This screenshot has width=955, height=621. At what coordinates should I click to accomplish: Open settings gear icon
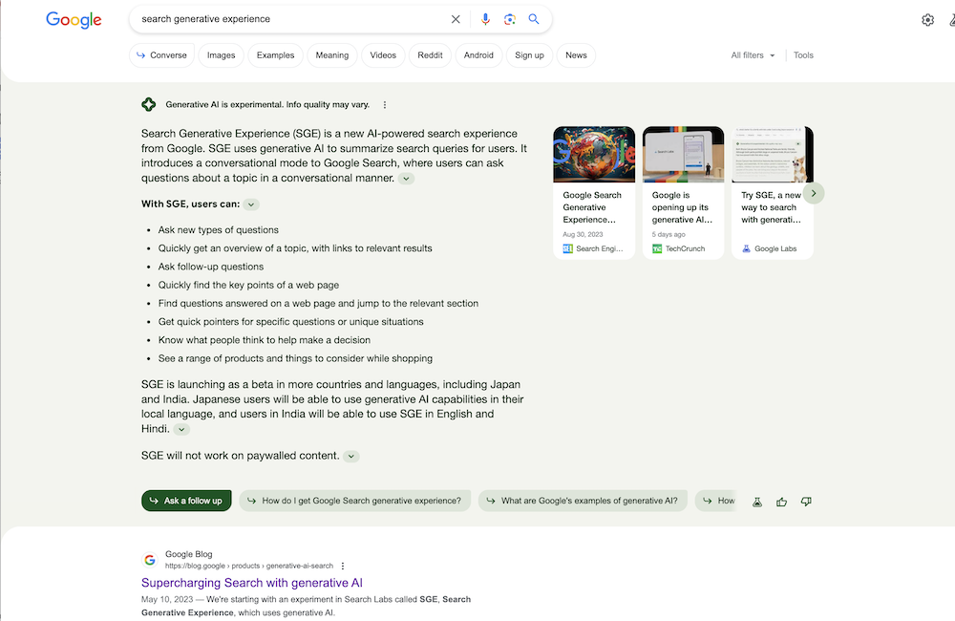tap(927, 20)
